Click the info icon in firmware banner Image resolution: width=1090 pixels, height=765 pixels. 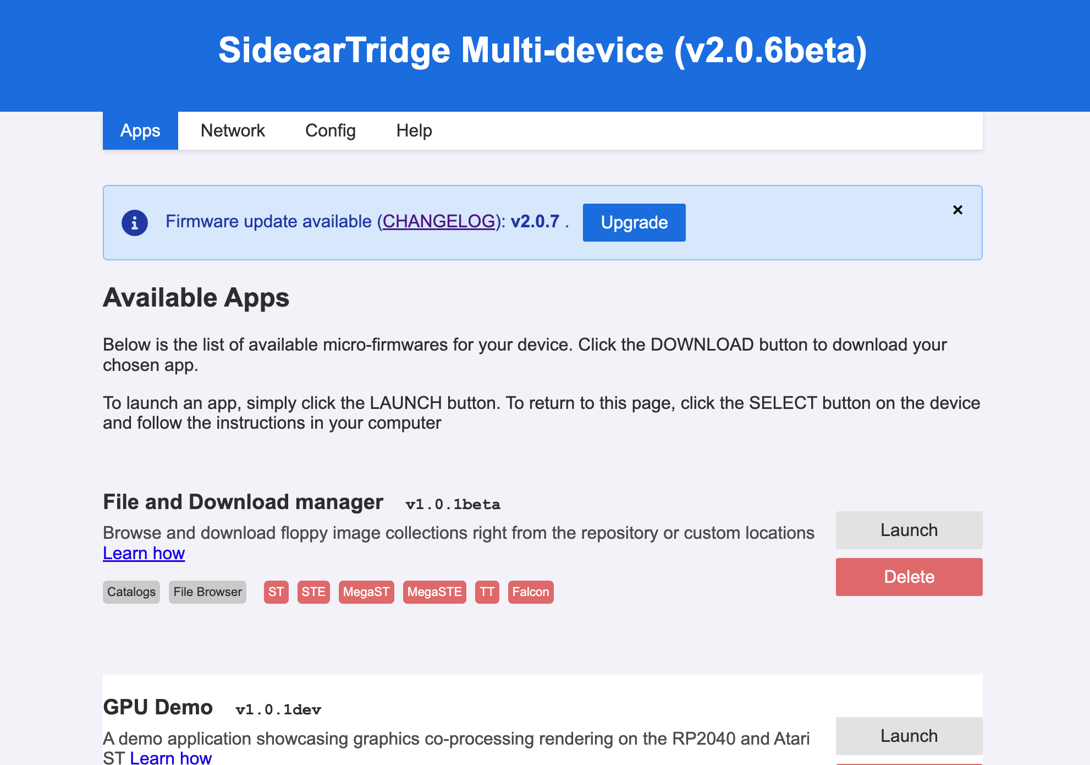point(135,223)
